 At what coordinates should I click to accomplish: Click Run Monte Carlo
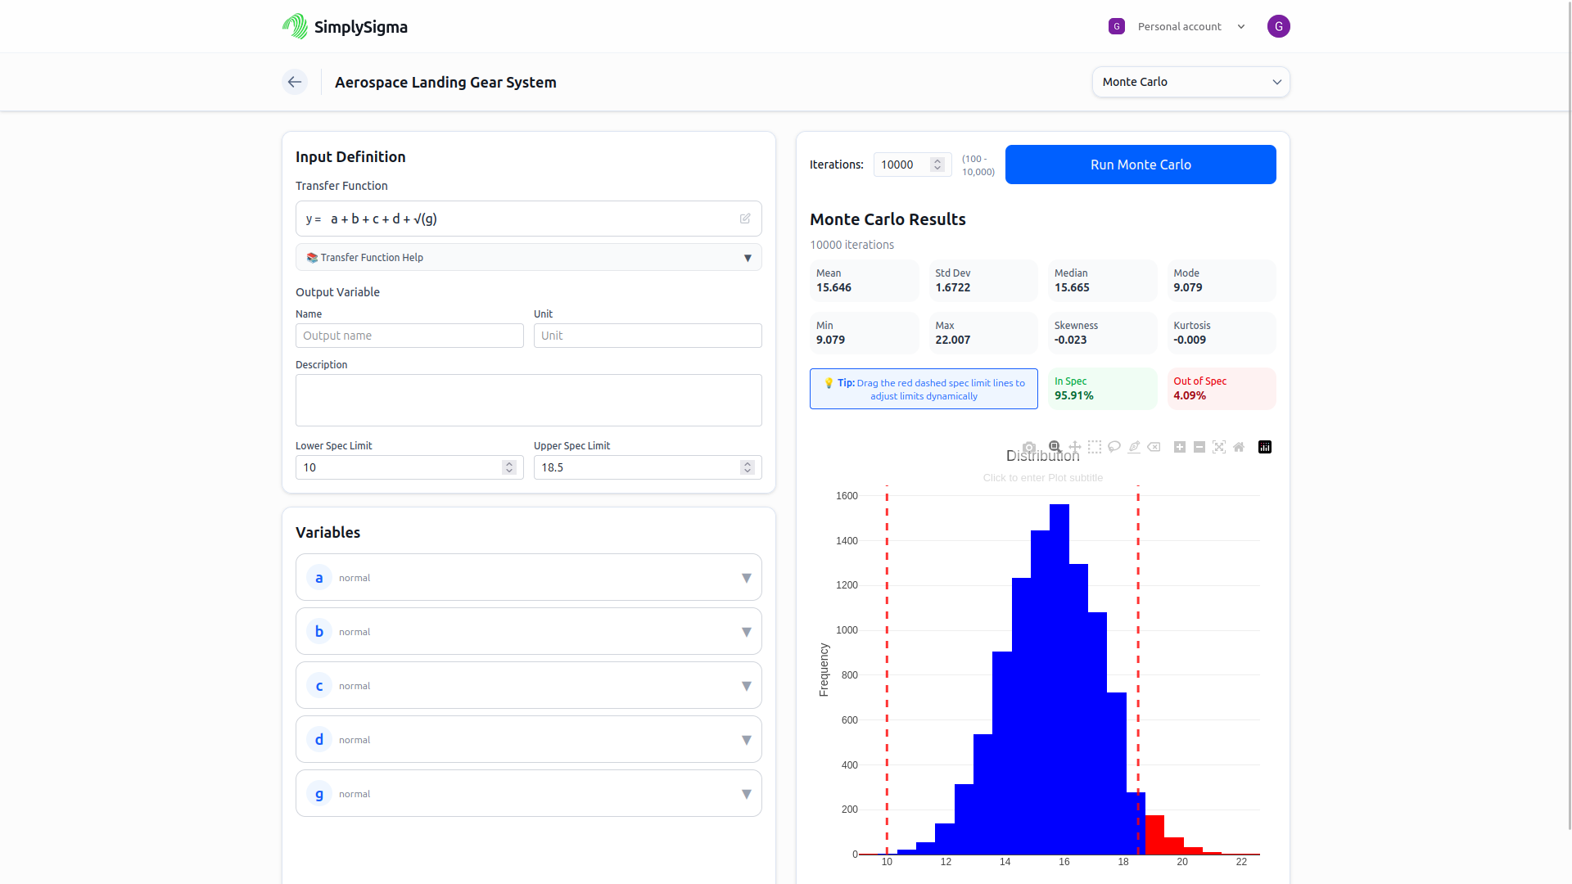coord(1140,165)
